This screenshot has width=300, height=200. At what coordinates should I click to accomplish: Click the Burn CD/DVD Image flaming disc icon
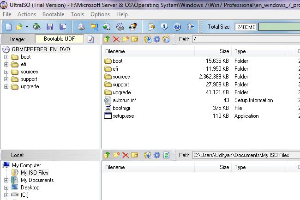[x=133, y=27]
